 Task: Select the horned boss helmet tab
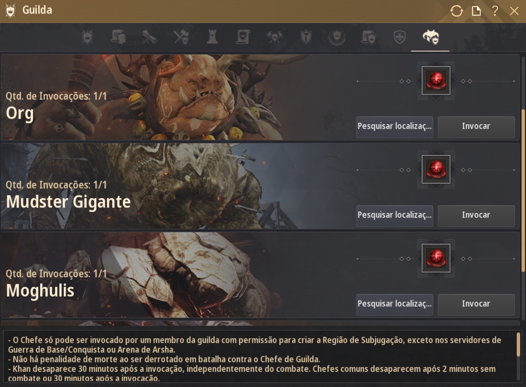(431, 37)
